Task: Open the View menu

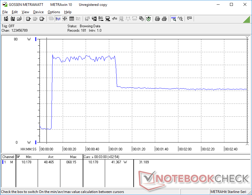Action: (x=25, y=12)
